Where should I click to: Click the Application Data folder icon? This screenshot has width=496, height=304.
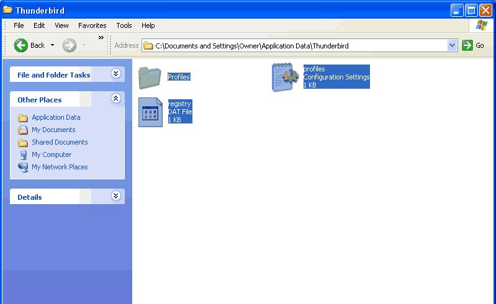coord(23,118)
